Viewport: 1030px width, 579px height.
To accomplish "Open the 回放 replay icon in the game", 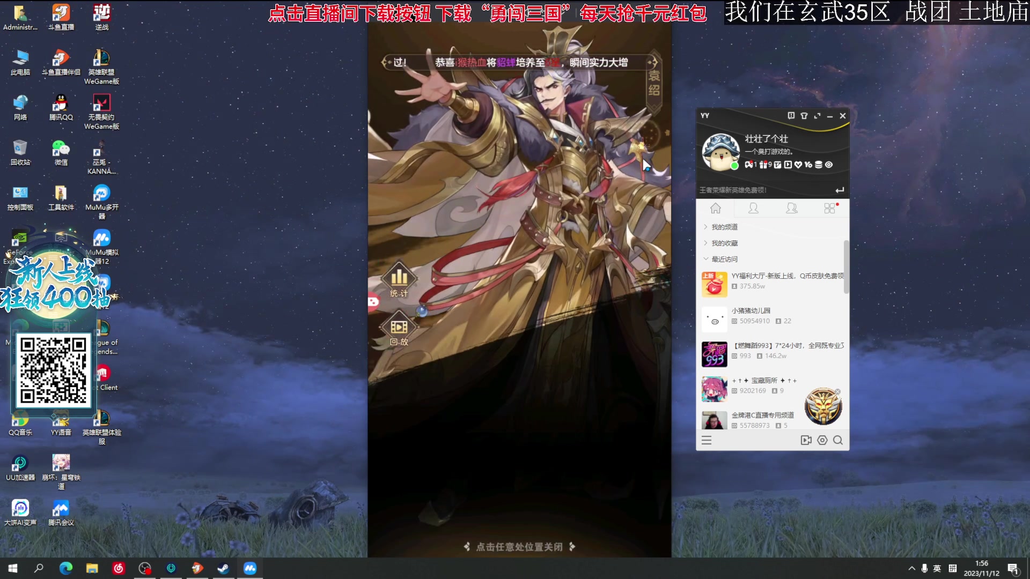I will click(x=399, y=328).
